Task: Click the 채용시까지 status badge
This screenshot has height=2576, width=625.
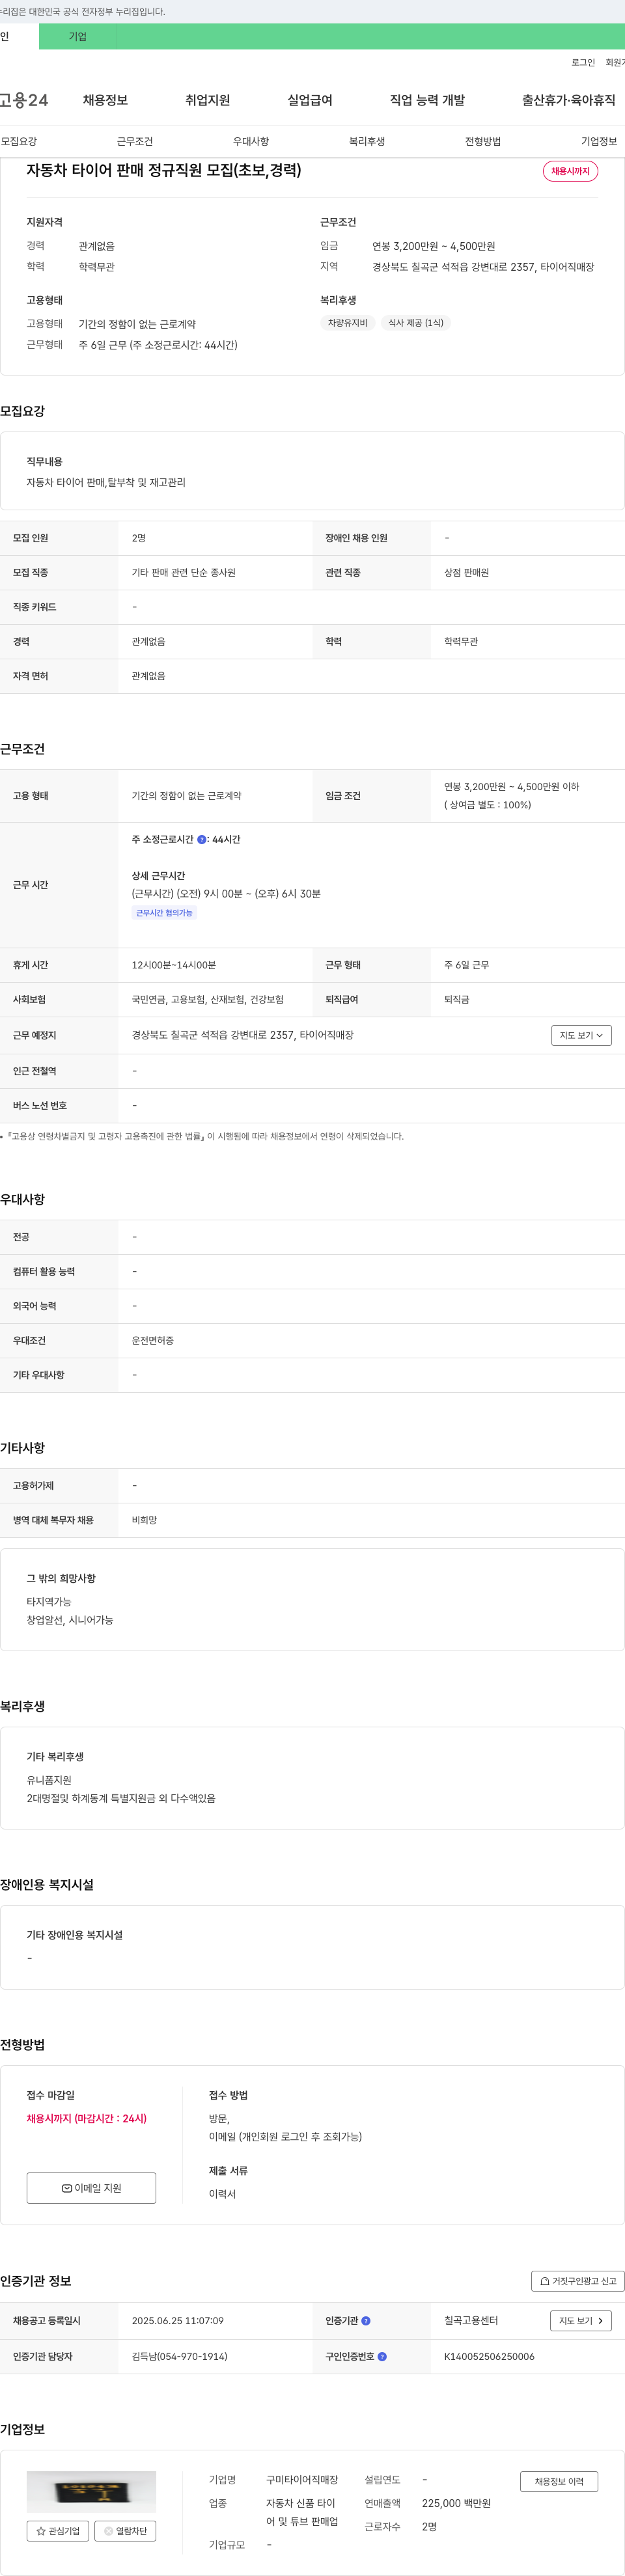Action: point(570,171)
